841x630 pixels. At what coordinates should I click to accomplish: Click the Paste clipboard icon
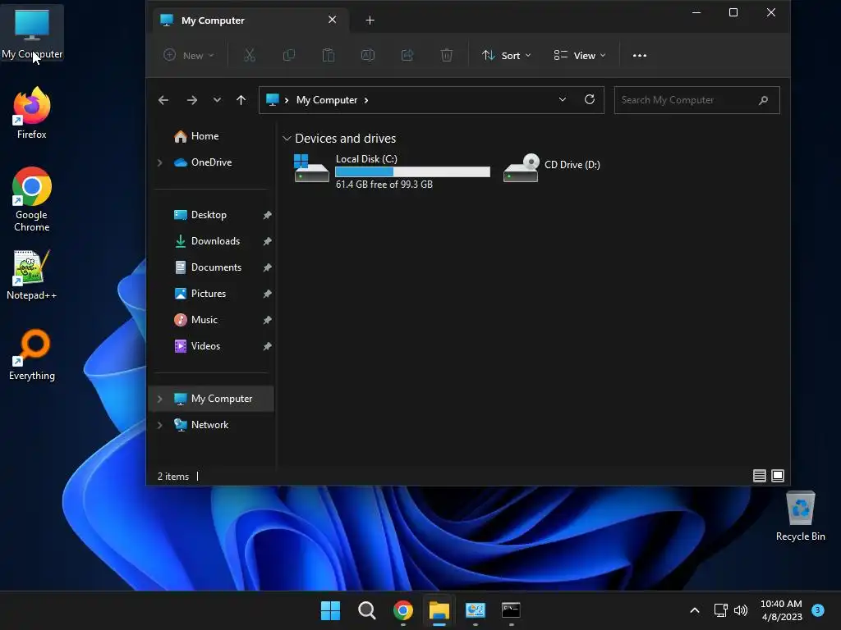329,55
